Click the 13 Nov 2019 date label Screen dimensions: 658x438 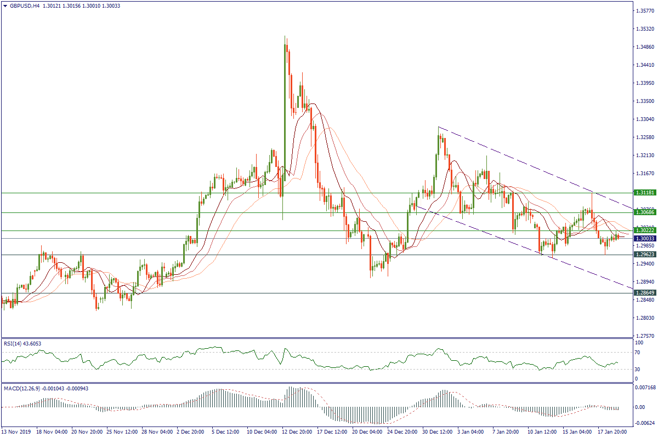coord(16,432)
